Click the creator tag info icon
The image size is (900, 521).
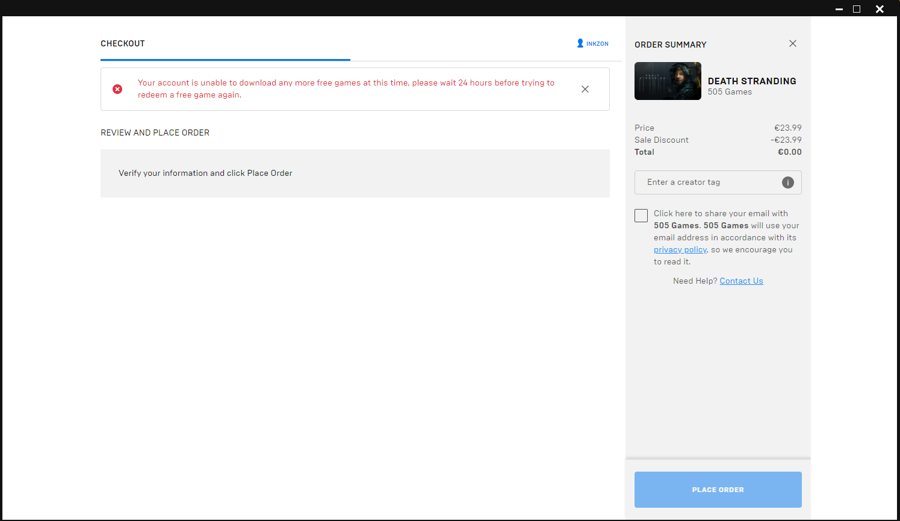coord(788,183)
